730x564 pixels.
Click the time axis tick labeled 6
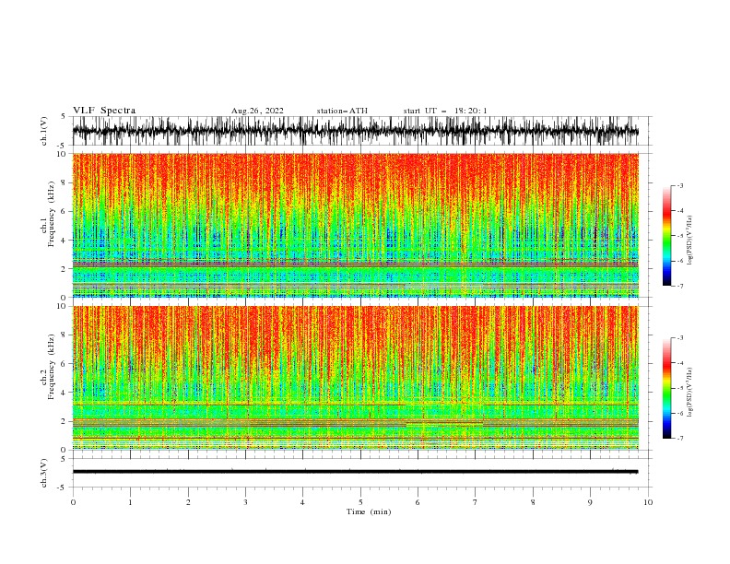pyautogui.click(x=418, y=502)
